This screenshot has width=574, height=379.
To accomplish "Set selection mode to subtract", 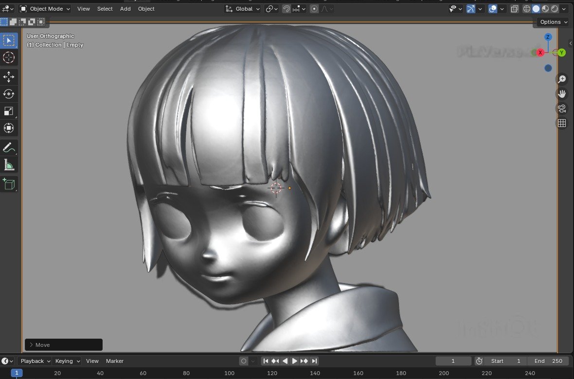I will 22,22.
